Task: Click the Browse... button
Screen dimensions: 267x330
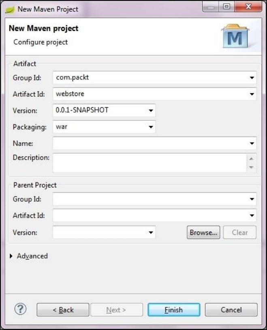Action: [203, 232]
